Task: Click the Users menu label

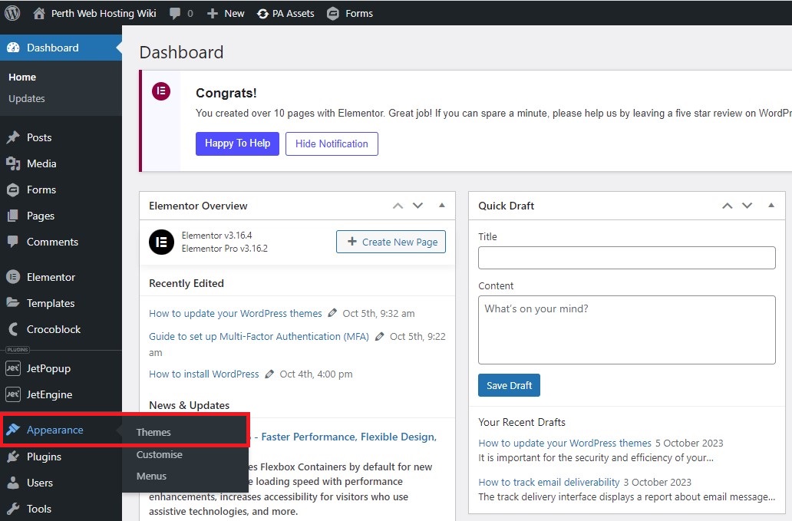Action: [40, 483]
